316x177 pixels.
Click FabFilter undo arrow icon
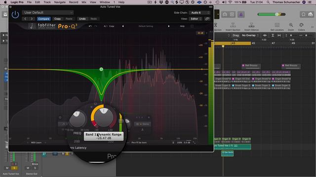pos(90,26)
